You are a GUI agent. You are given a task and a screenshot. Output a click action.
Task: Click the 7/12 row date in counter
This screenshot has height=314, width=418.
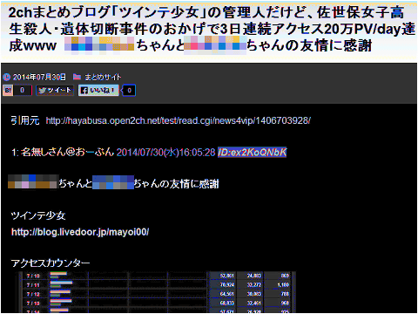click(33, 294)
